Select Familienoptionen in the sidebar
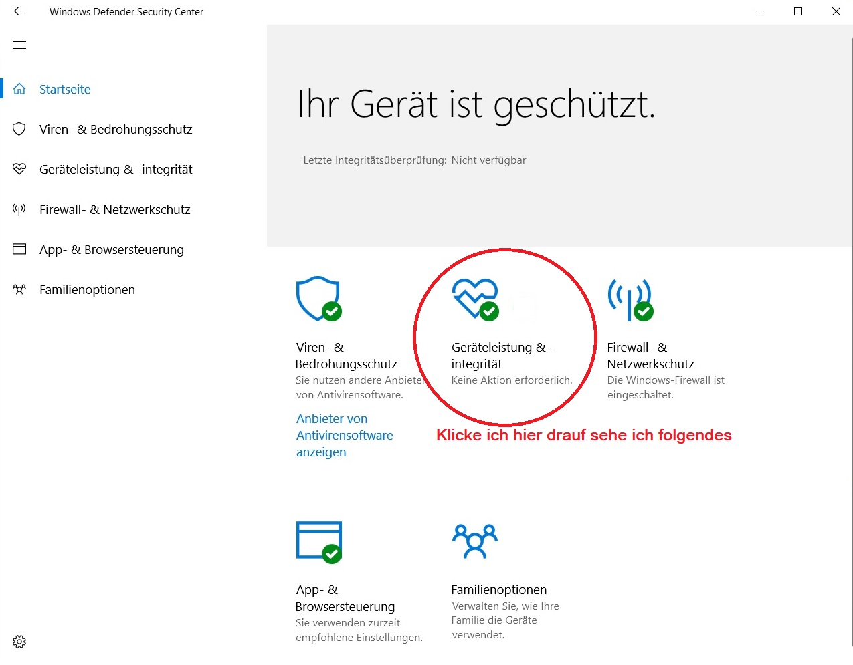Screen dimensions: 853x665 point(87,289)
